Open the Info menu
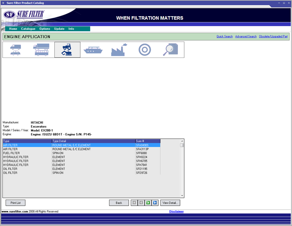Image resolution: width=292 pixels, height=226 pixels. [71, 29]
